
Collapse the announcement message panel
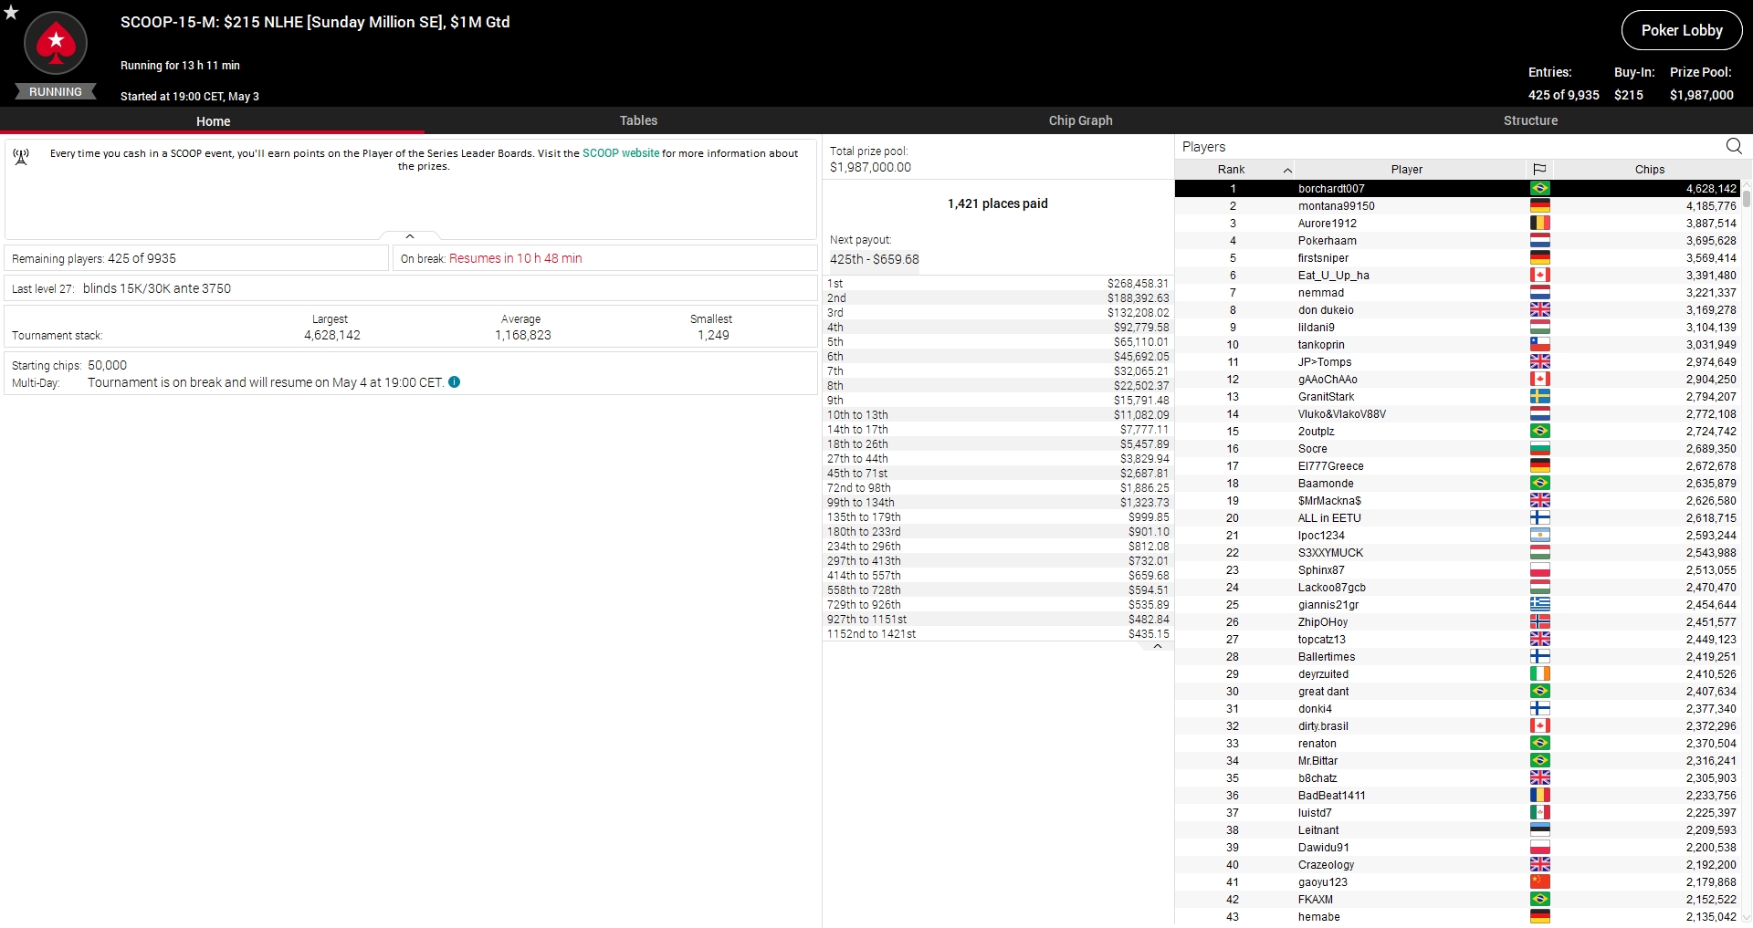[x=410, y=236]
